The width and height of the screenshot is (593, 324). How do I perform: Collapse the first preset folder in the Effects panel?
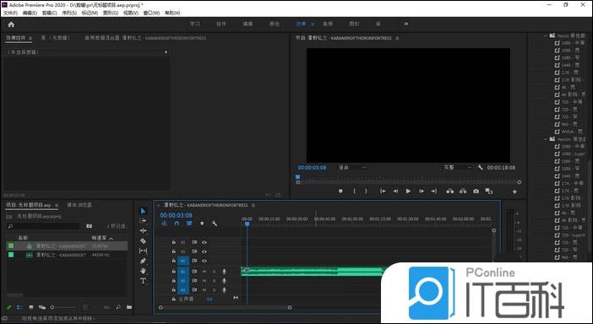coord(546,35)
